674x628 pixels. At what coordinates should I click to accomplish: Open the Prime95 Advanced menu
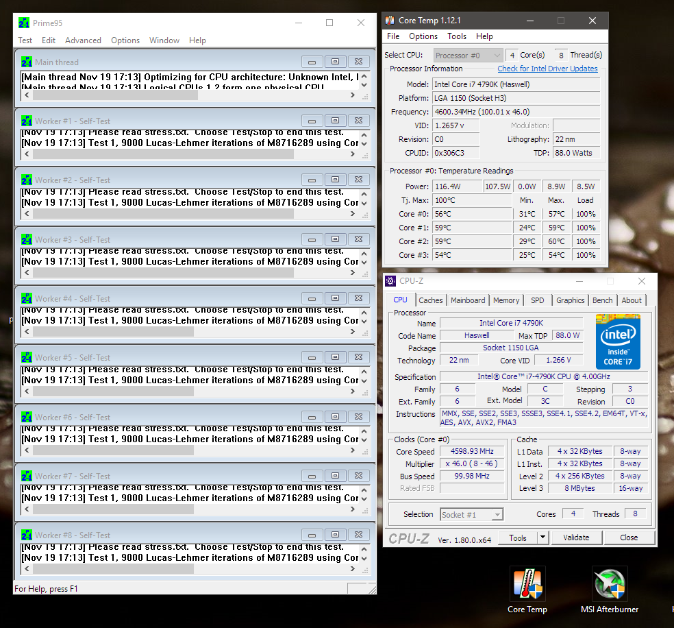[83, 40]
